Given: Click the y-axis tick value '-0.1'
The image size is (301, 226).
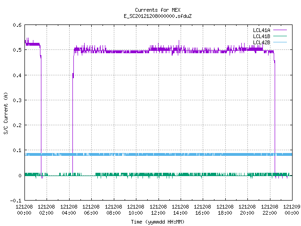Looking at the screenshot, I should tap(16, 201).
